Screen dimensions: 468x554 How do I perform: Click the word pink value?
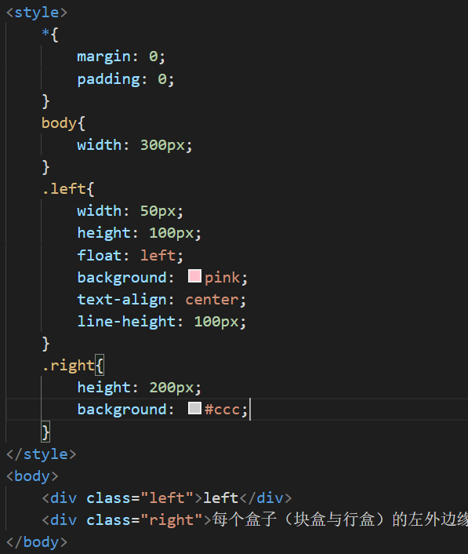(x=222, y=278)
